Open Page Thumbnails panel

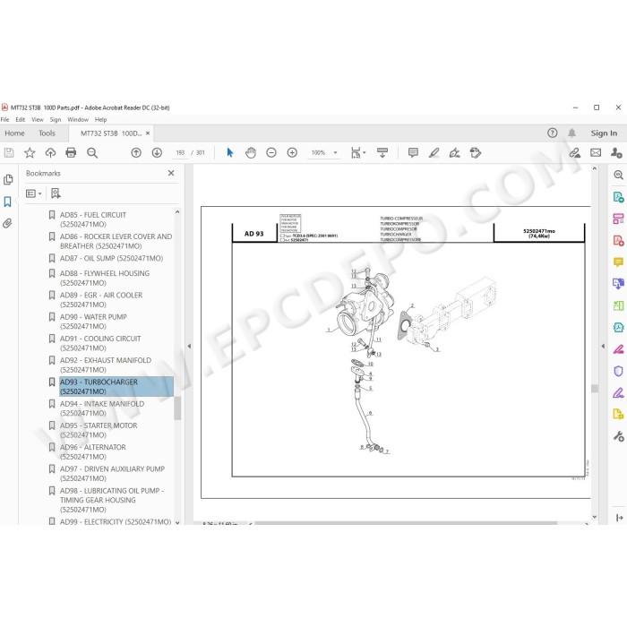pyautogui.click(x=8, y=180)
